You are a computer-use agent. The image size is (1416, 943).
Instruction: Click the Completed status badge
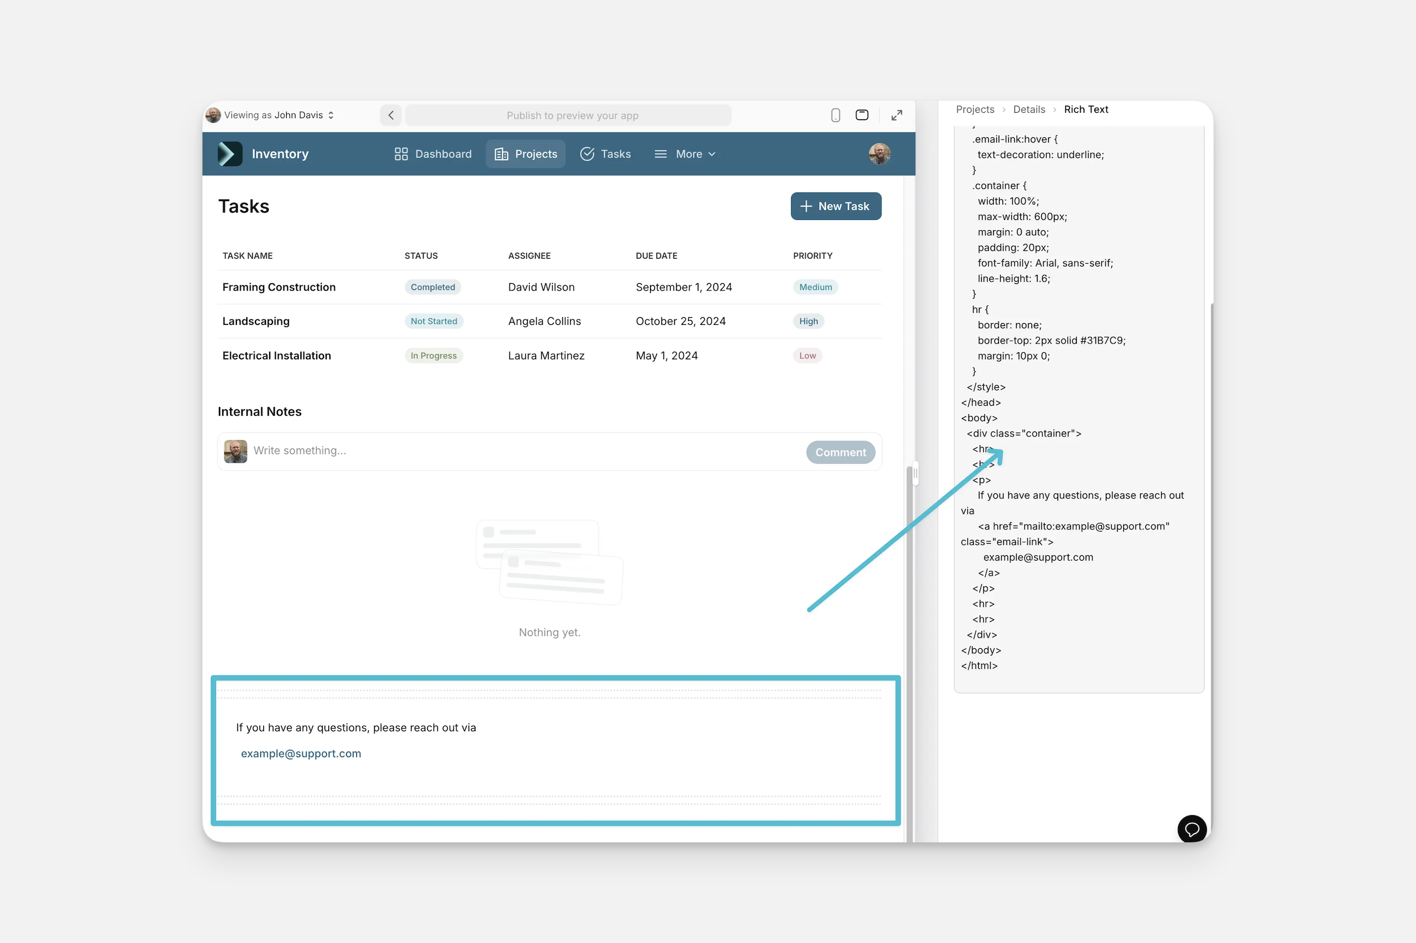(x=432, y=287)
